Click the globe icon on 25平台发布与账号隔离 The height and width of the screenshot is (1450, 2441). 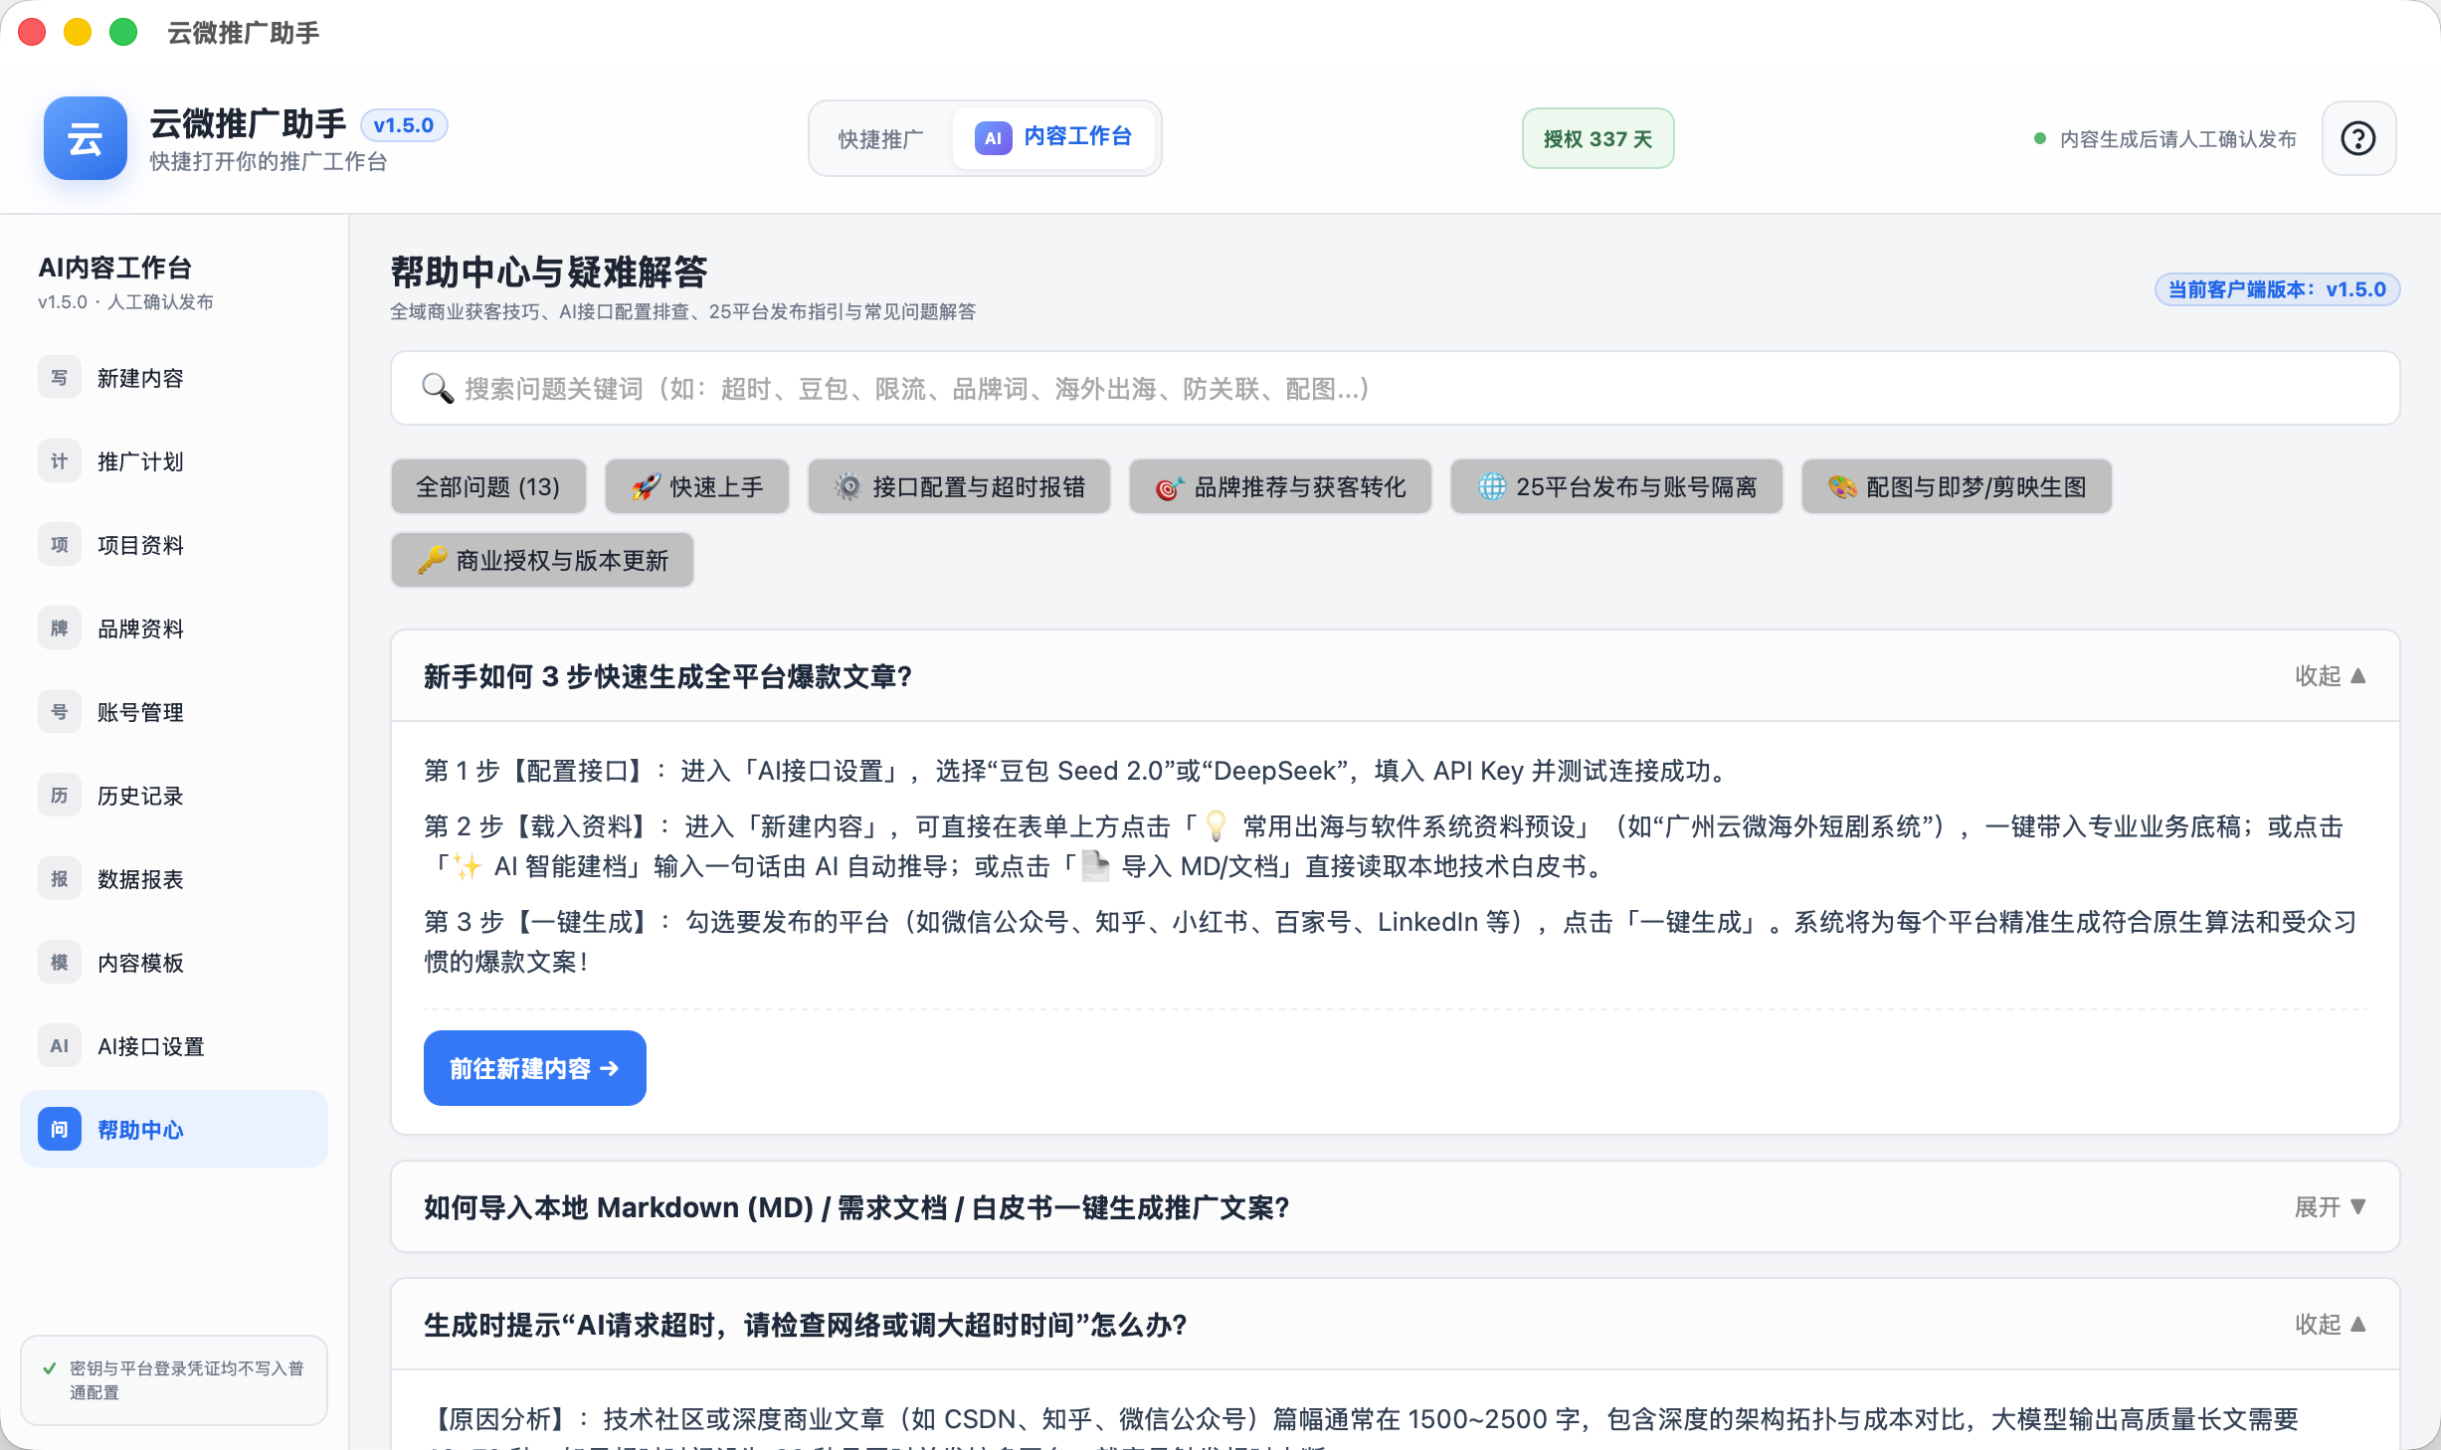click(x=1491, y=487)
